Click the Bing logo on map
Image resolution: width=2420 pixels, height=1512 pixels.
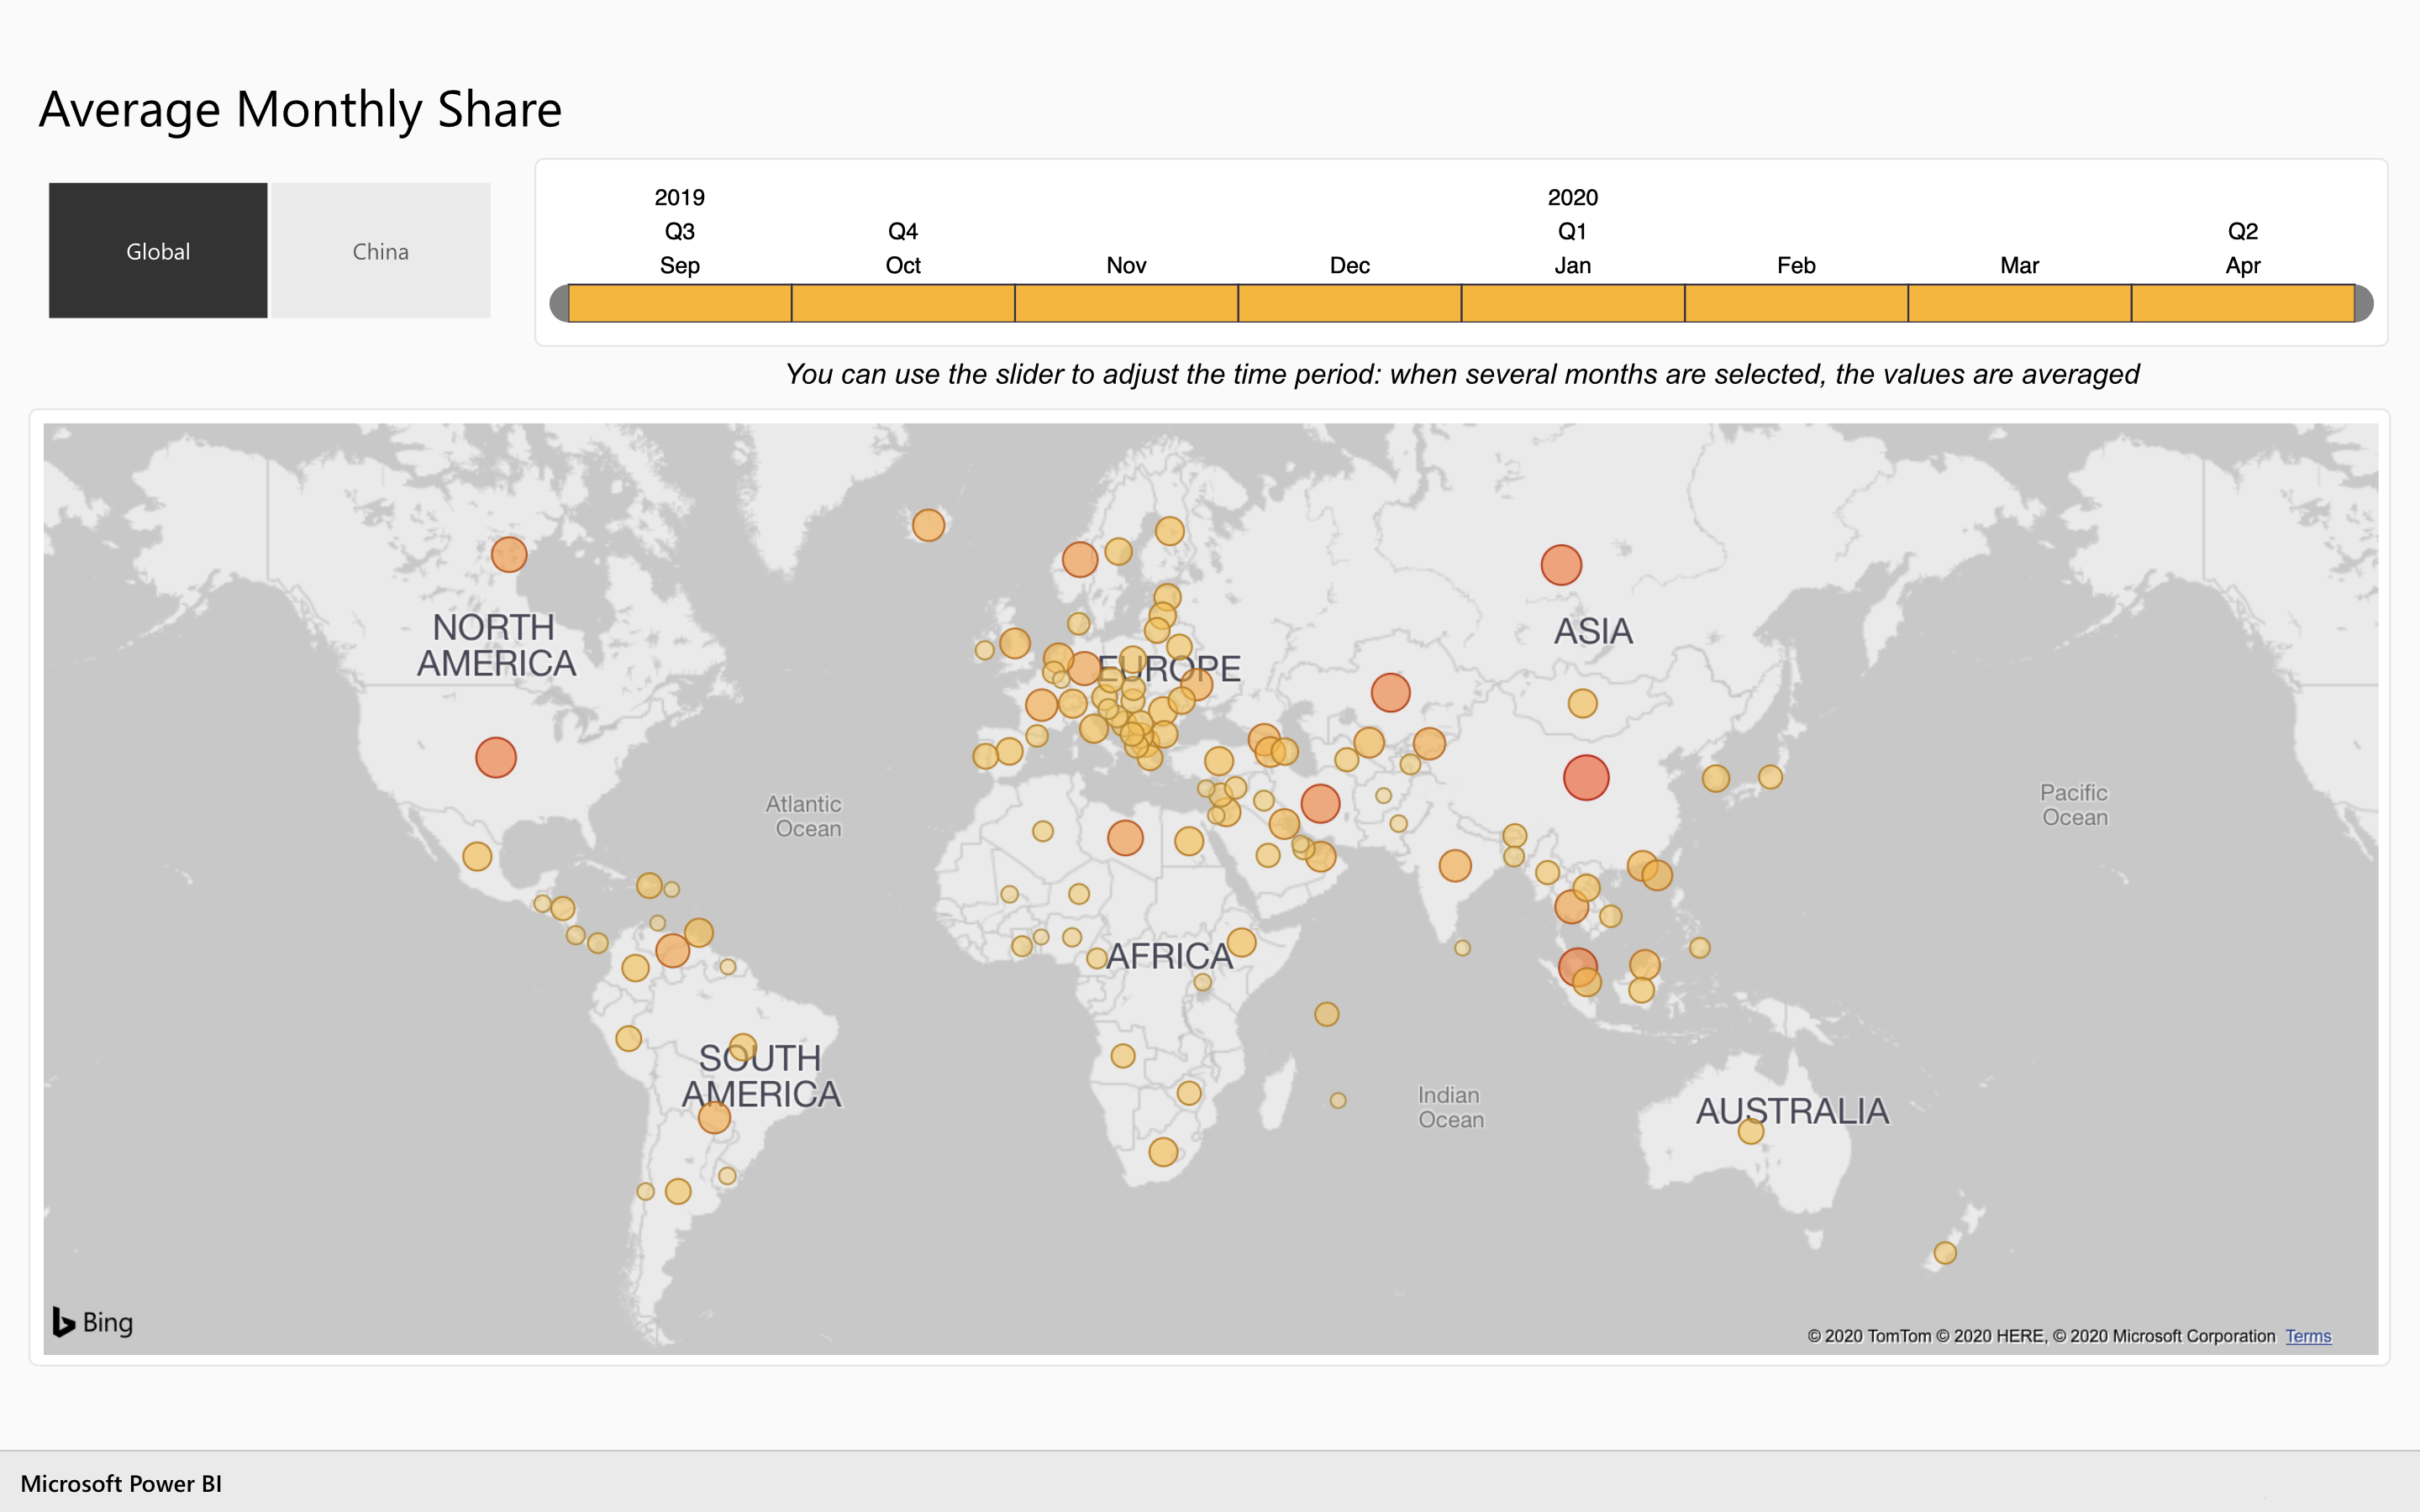pyautogui.click(x=93, y=1322)
